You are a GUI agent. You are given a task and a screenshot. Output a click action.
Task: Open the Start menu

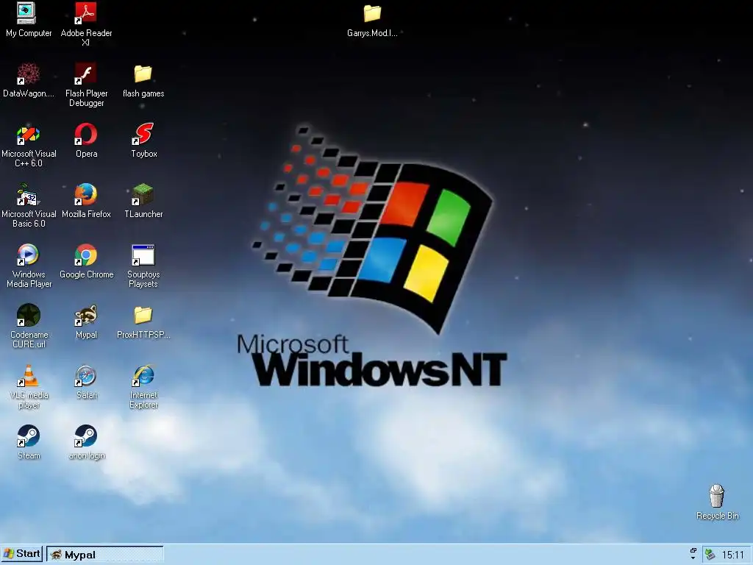tap(22, 554)
